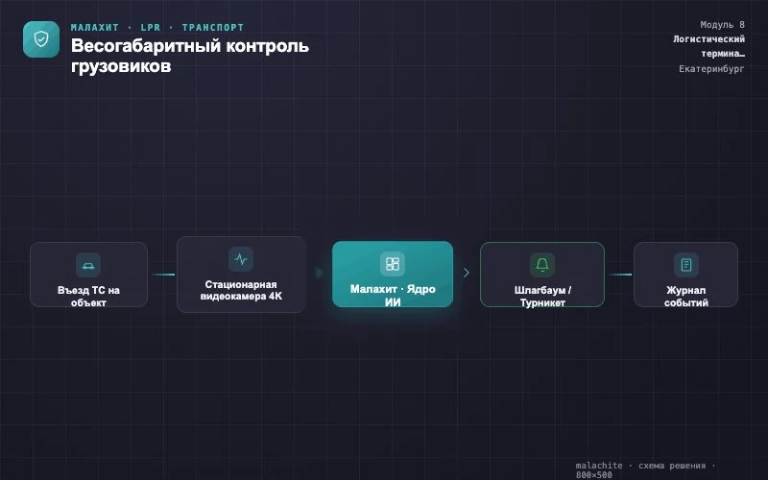This screenshot has height=480, width=768.
Task: Select the Шлагбаум / Турникет label
Action: click(x=542, y=297)
